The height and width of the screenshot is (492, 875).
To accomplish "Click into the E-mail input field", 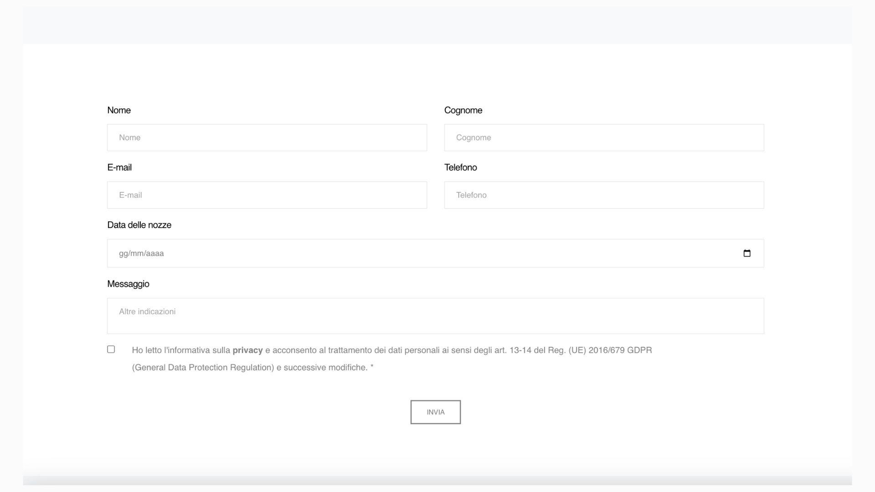I will tap(267, 195).
